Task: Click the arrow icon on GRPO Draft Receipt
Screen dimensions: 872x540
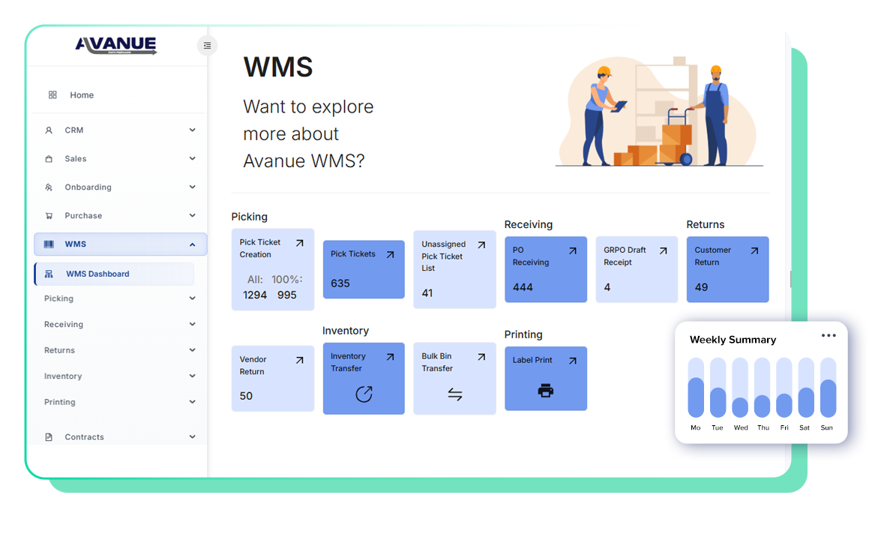Action: click(664, 250)
